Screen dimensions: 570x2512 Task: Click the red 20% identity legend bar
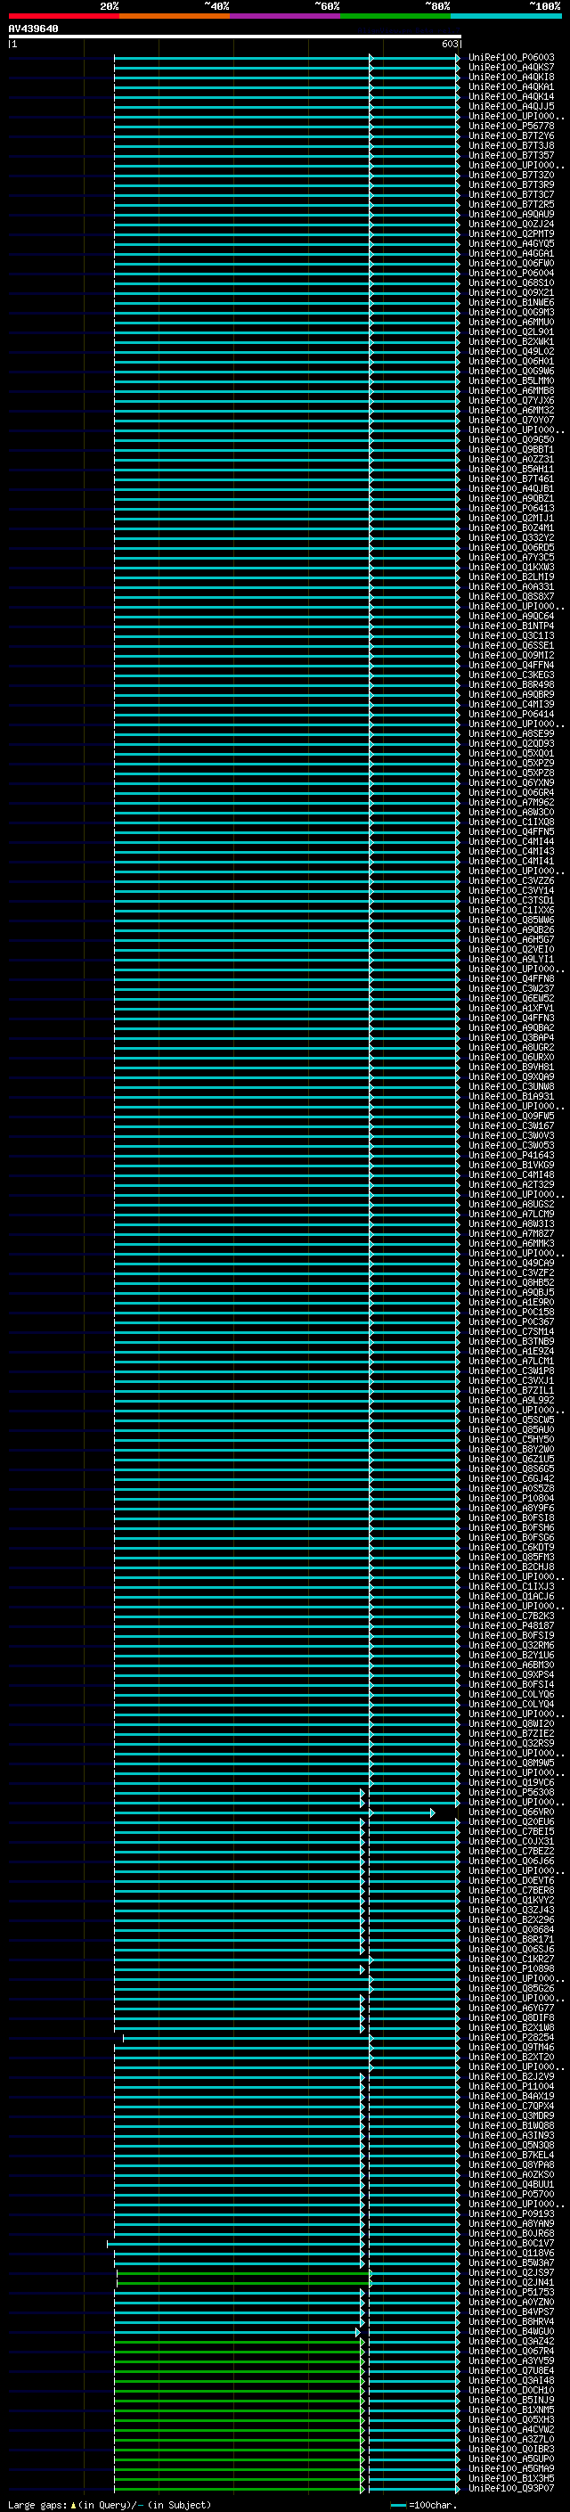pos(63,17)
